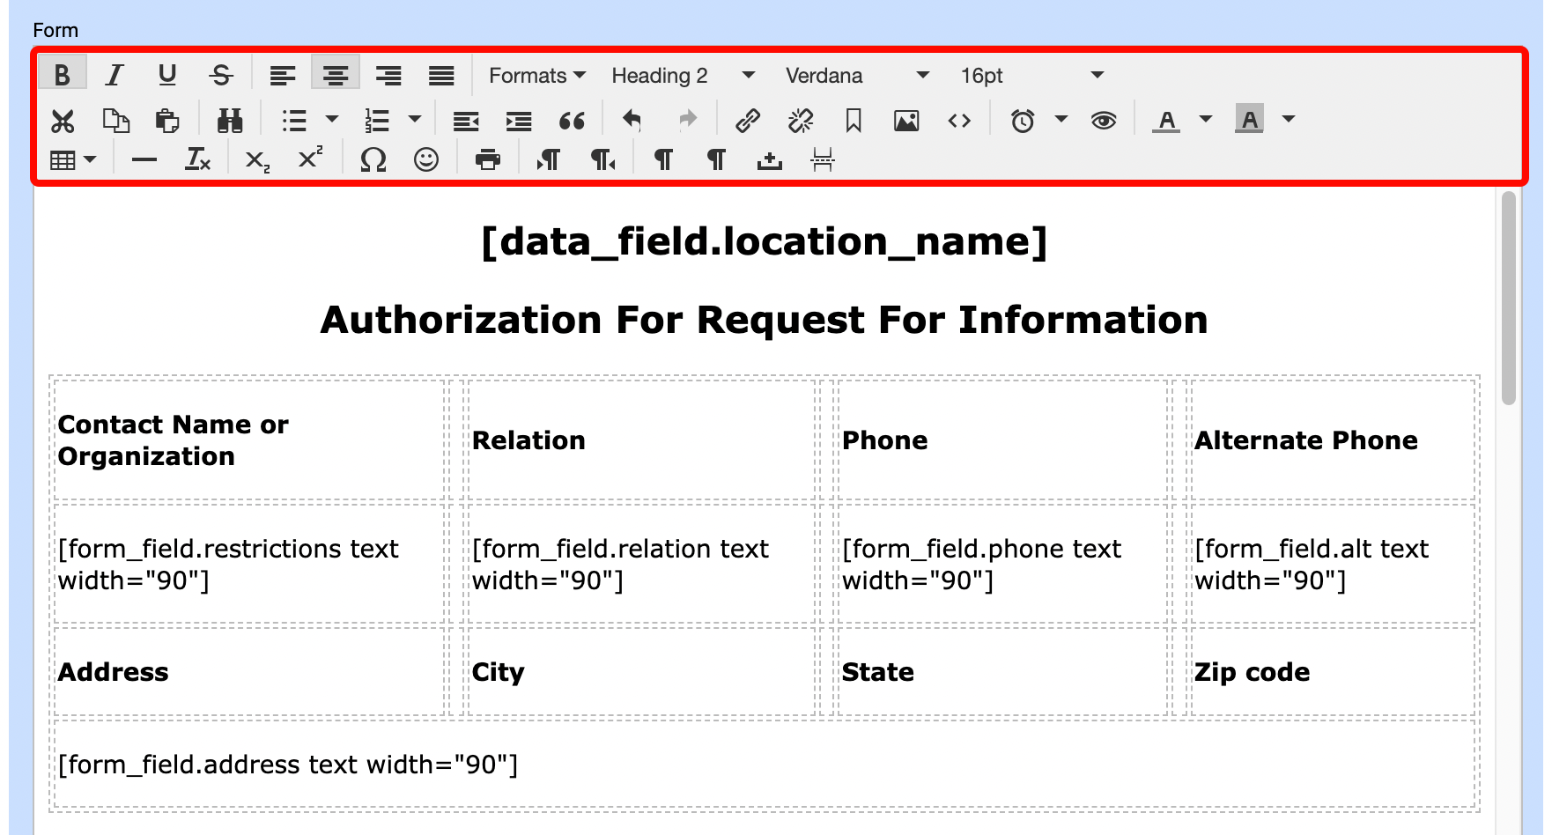
Task: Open the Formats dropdown menu
Action: (536, 76)
